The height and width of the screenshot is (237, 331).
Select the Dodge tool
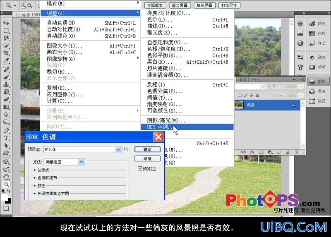[6, 122]
